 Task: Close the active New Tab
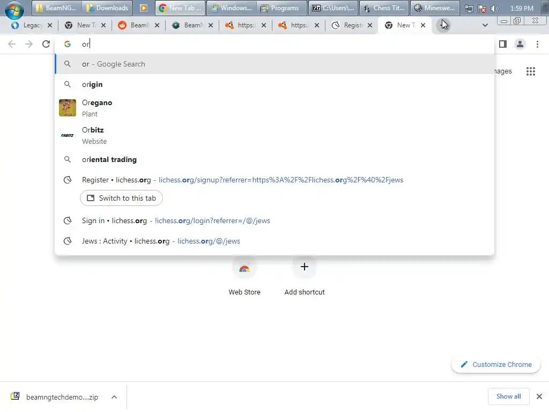pos(423,25)
